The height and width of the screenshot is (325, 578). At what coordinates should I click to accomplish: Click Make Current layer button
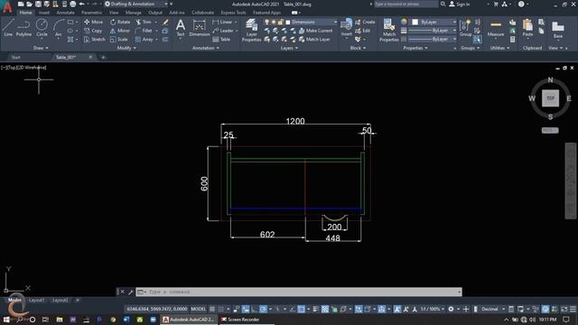point(315,31)
